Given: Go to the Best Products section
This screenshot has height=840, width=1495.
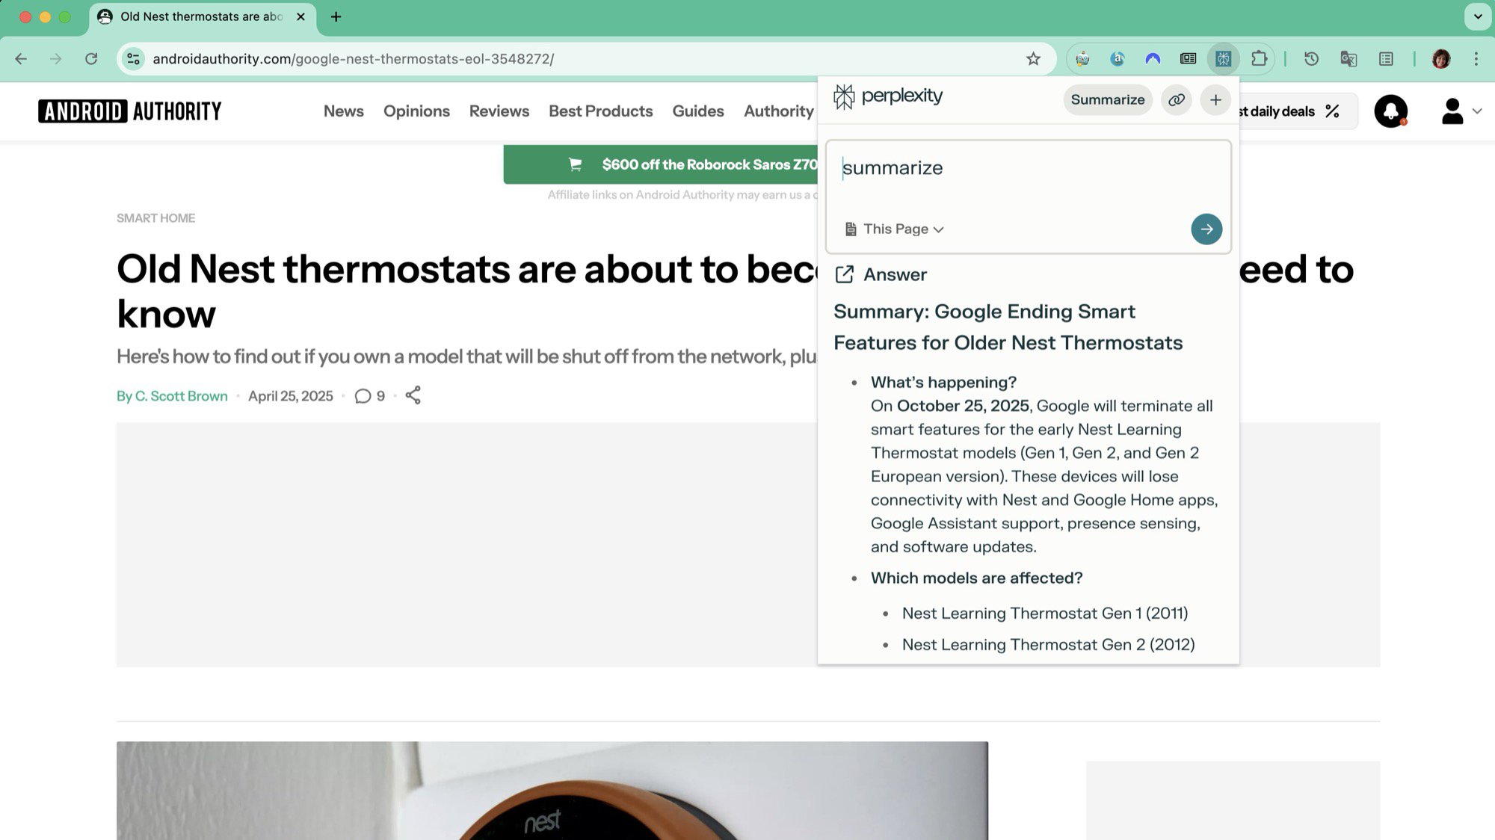Looking at the screenshot, I should (600, 111).
